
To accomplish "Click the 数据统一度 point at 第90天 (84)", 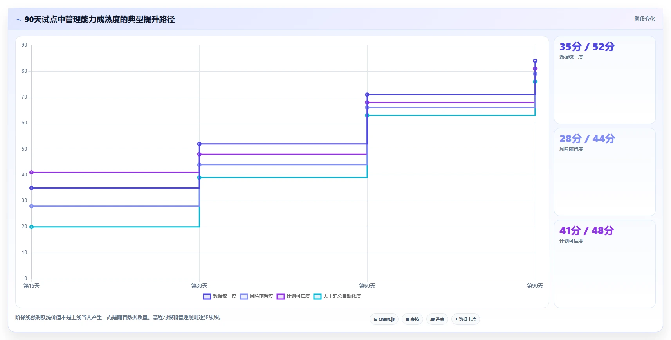I will [x=535, y=61].
